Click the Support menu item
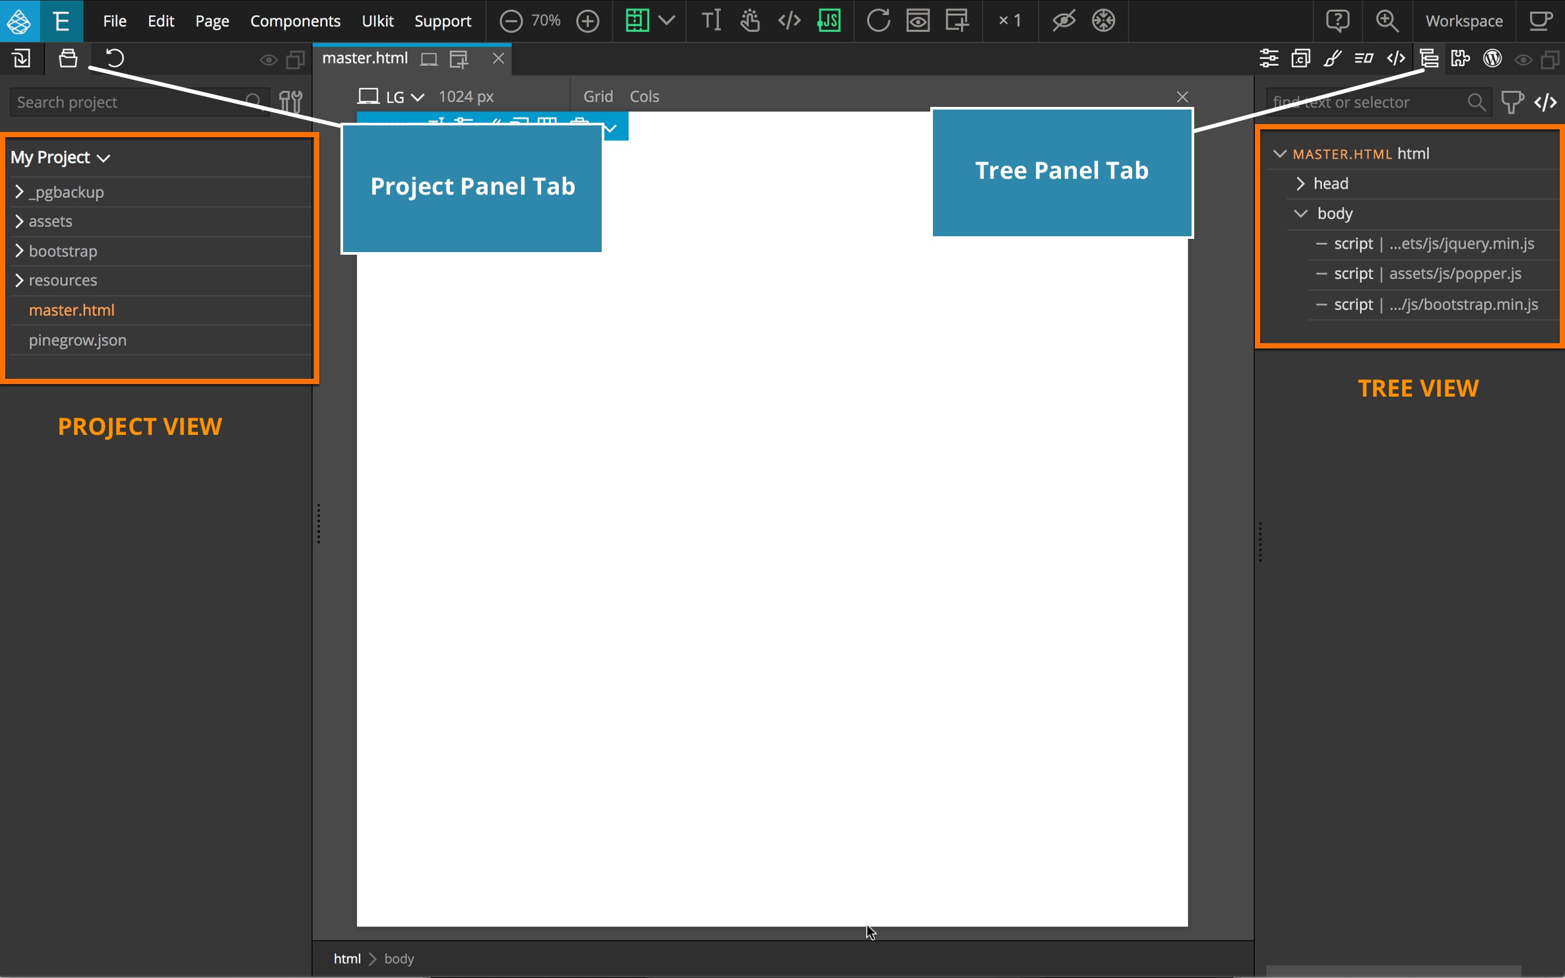1565x978 pixels. (441, 20)
